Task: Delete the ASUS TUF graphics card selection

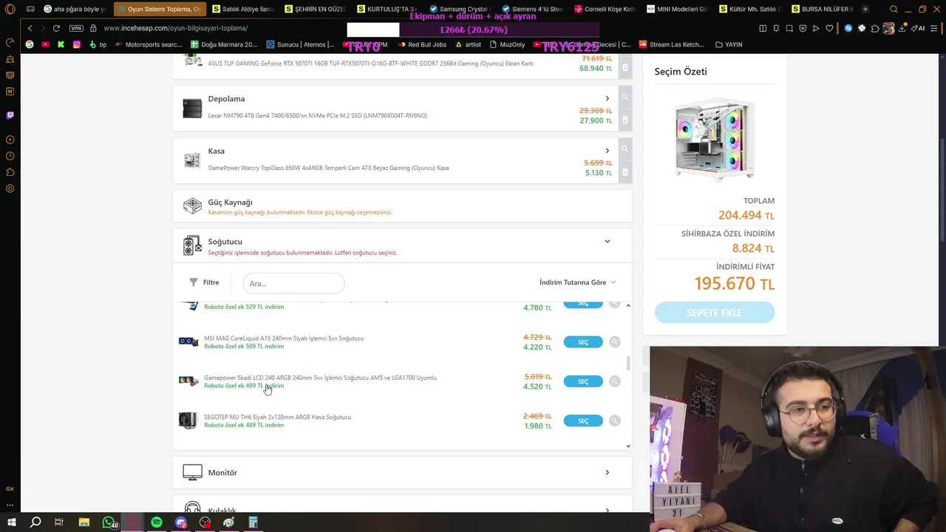Action: point(625,68)
